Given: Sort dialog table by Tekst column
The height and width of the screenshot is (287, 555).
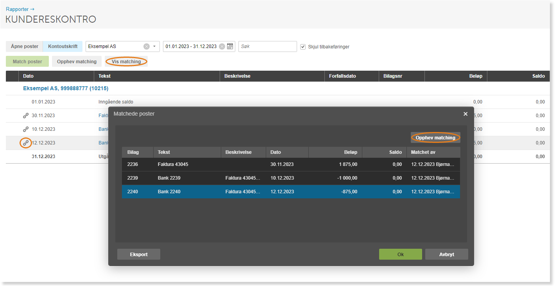Looking at the screenshot, I should pos(187,152).
